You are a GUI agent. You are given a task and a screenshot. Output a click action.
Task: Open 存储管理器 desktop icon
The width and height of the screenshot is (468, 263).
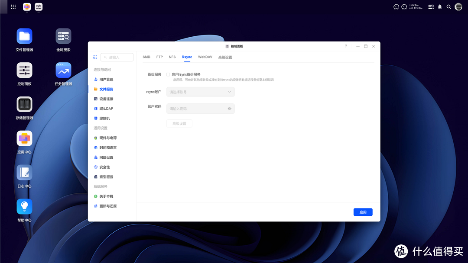tap(24, 104)
